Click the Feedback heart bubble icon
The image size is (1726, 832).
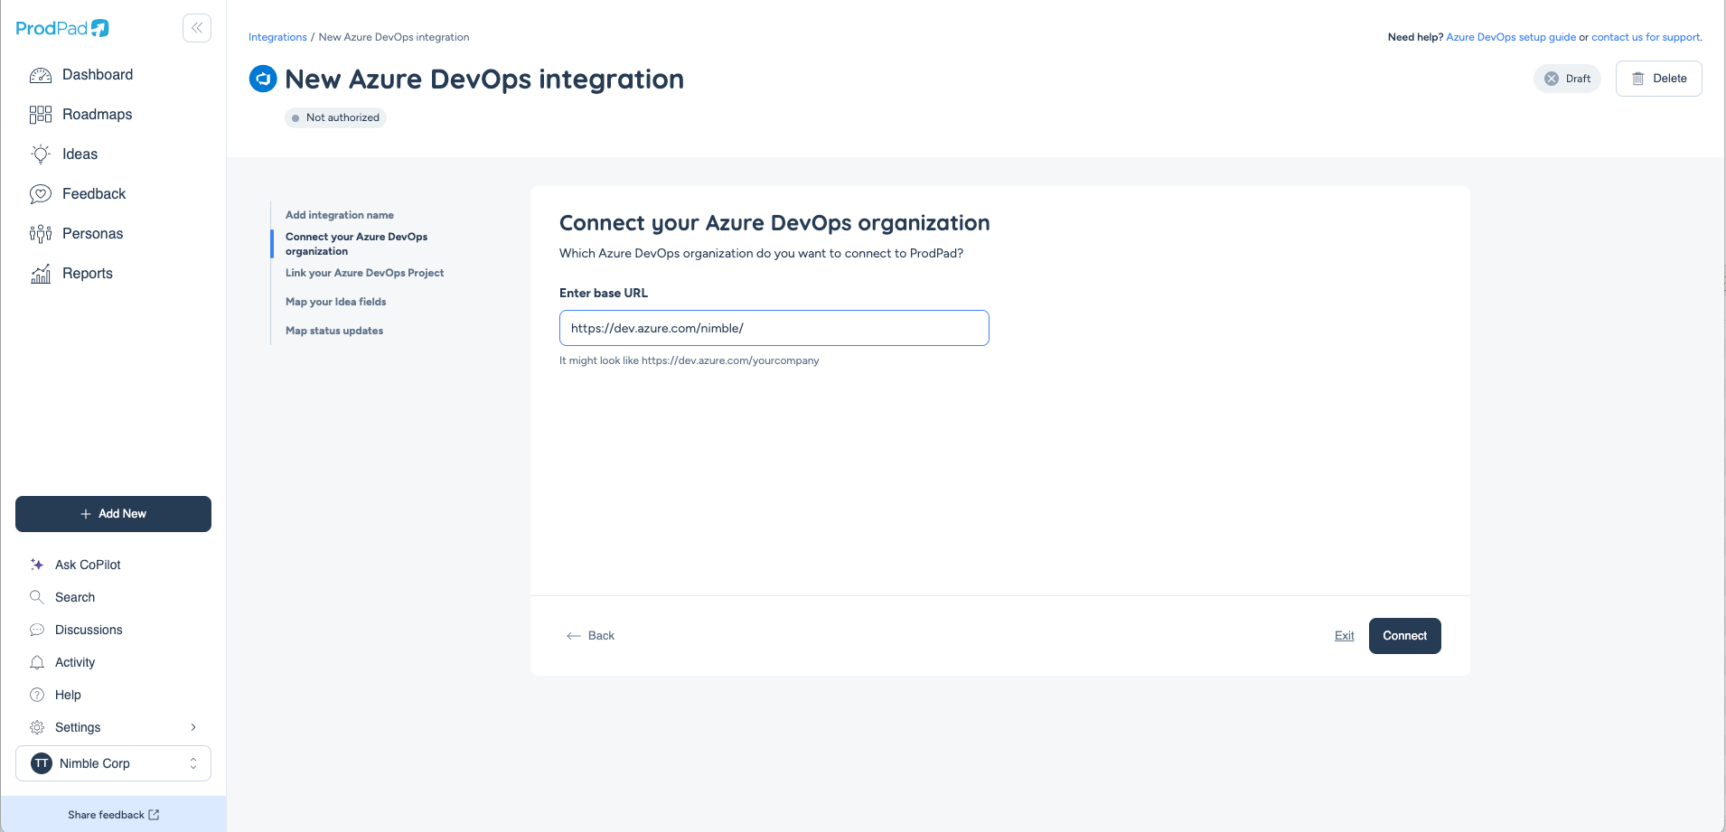pyautogui.click(x=41, y=194)
